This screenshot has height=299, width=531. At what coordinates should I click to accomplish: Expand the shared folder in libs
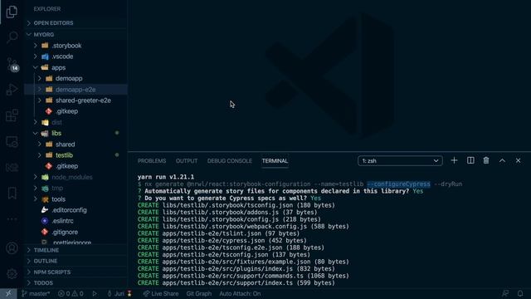click(76, 144)
